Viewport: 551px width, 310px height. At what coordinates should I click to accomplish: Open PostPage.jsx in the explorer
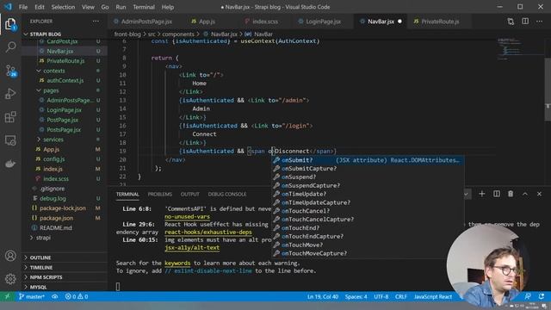point(63,120)
